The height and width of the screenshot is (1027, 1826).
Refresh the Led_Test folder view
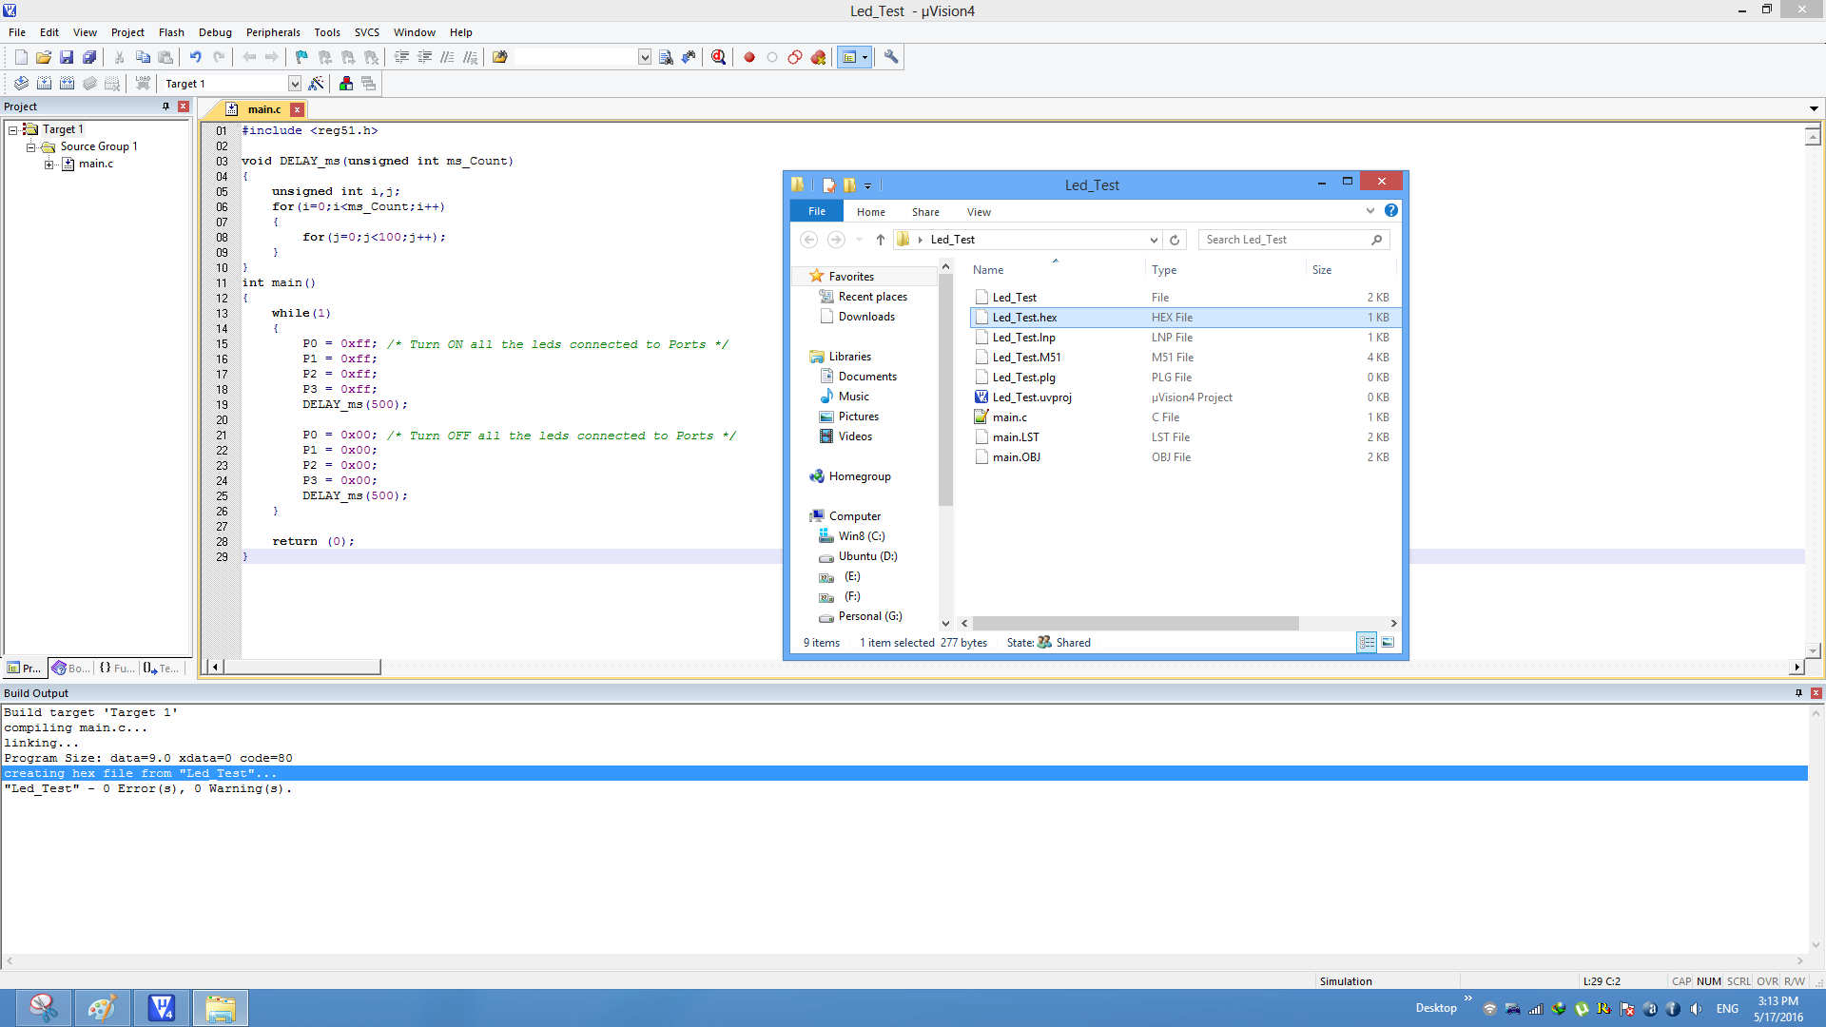pyautogui.click(x=1175, y=240)
